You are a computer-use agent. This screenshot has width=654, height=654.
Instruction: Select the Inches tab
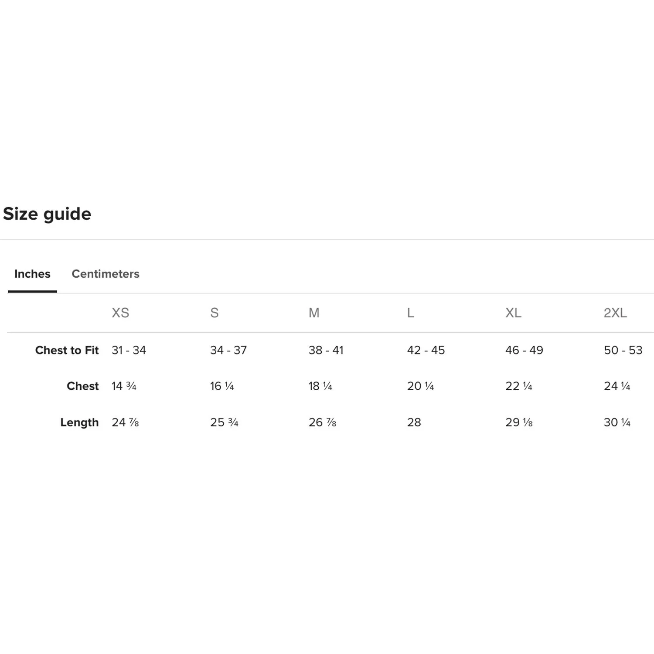[x=32, y=274]
